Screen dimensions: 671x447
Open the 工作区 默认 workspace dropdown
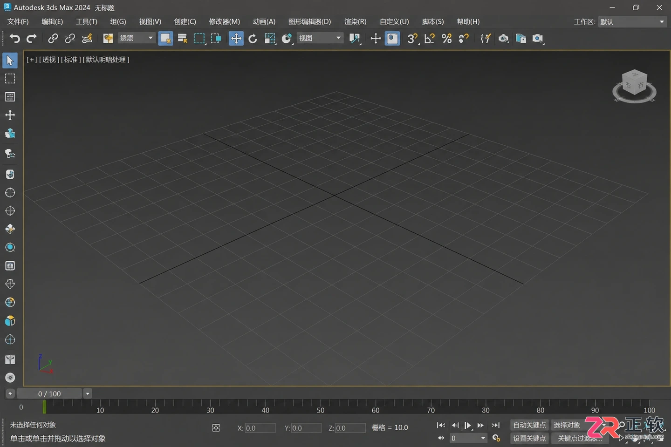632,22
